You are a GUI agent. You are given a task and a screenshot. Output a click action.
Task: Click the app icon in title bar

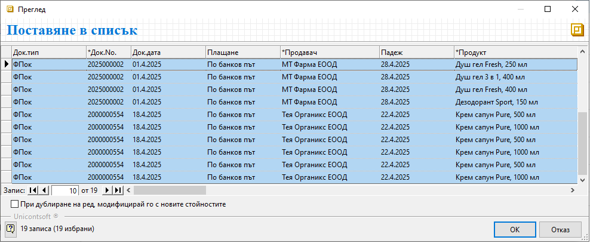(10, 10)
